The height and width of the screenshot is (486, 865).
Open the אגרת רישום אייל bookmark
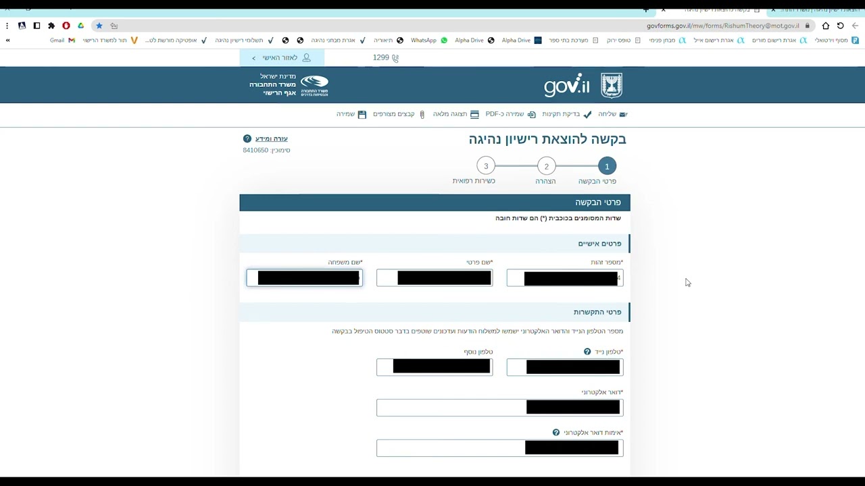(718, 40)
